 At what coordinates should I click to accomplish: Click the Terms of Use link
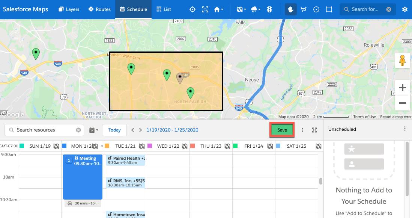364,117
